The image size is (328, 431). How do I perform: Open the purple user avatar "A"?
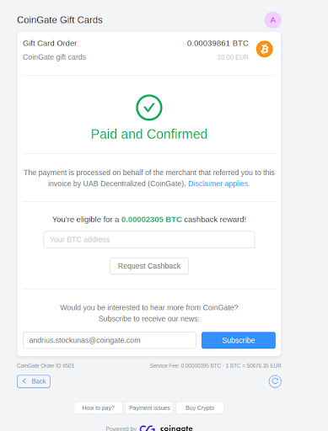(x=272, y=20)
